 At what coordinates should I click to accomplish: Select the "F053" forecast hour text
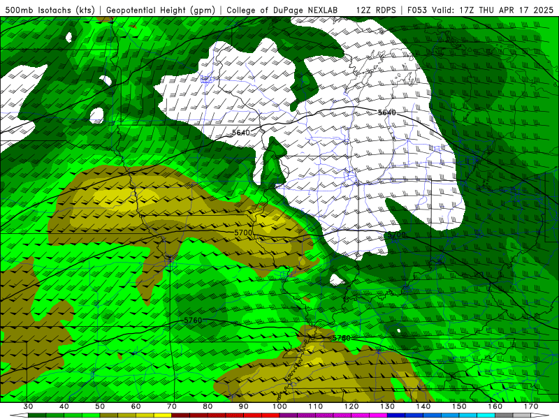pos(417,10)
